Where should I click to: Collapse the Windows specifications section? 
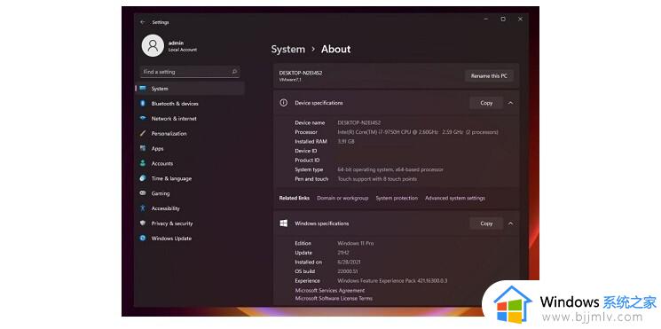point(510,223)
